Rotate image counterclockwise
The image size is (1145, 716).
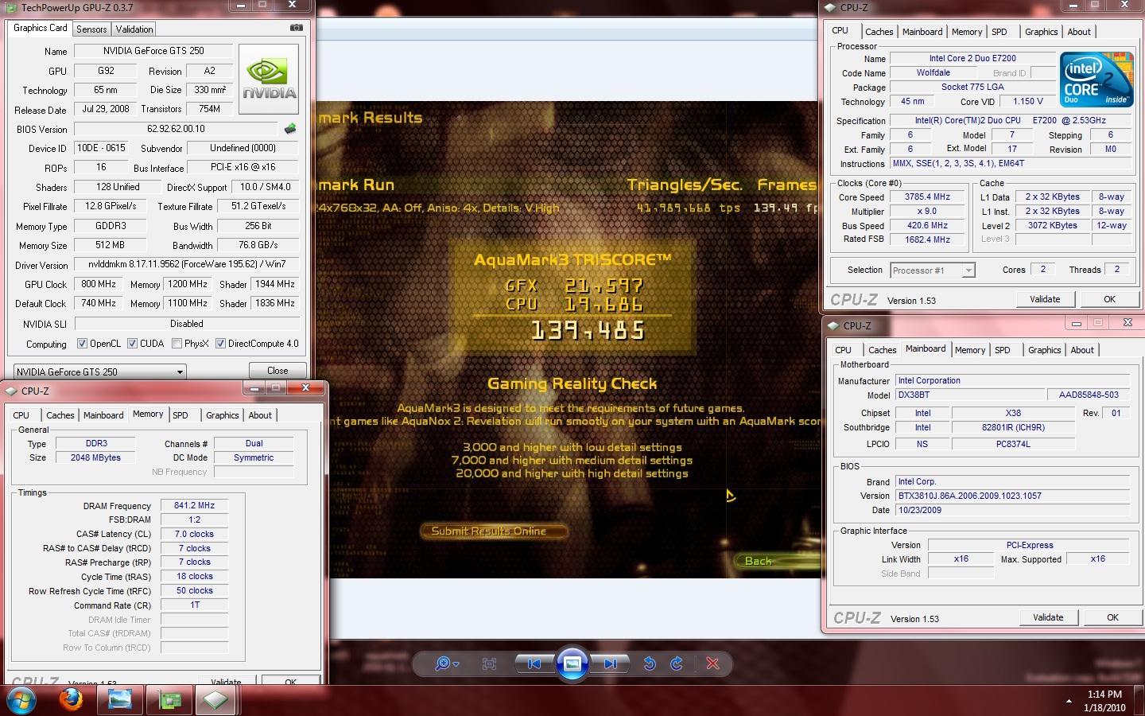point(650,663)
